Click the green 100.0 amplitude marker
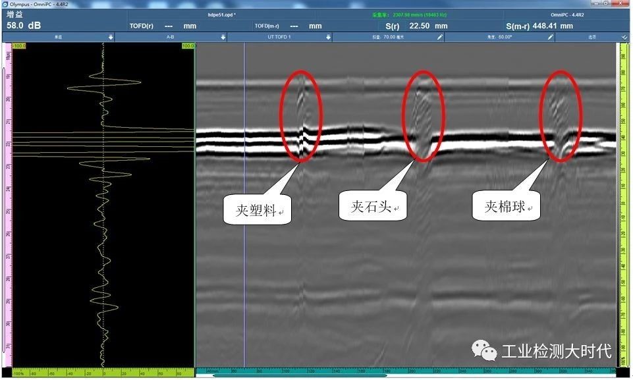633x380 pixels. click(188, 46)
